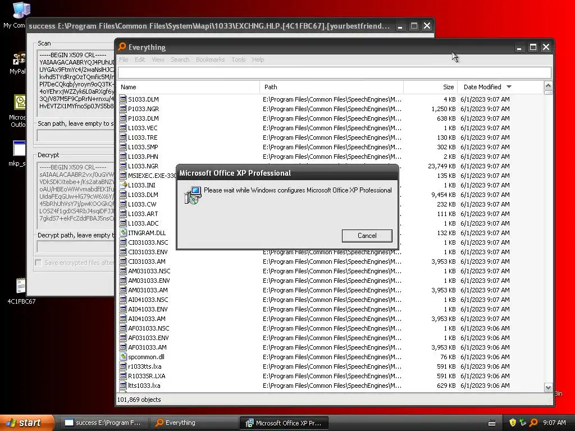The width and height of the screenshot is (575, 431).
Task: Open the Help menu in Everything
Action: [258, 59]
